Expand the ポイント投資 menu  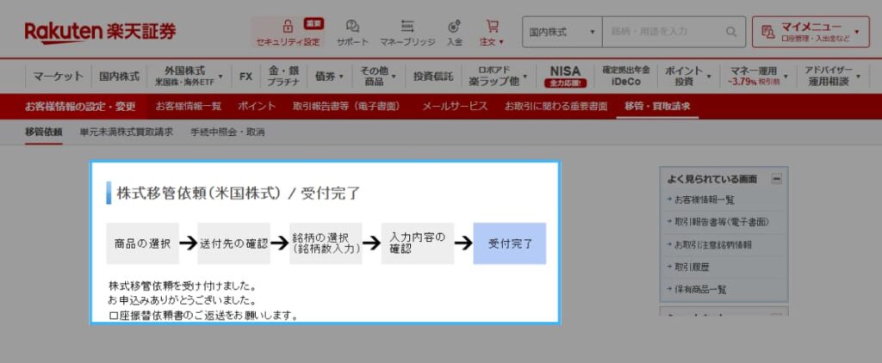click(x=688, y=76)
